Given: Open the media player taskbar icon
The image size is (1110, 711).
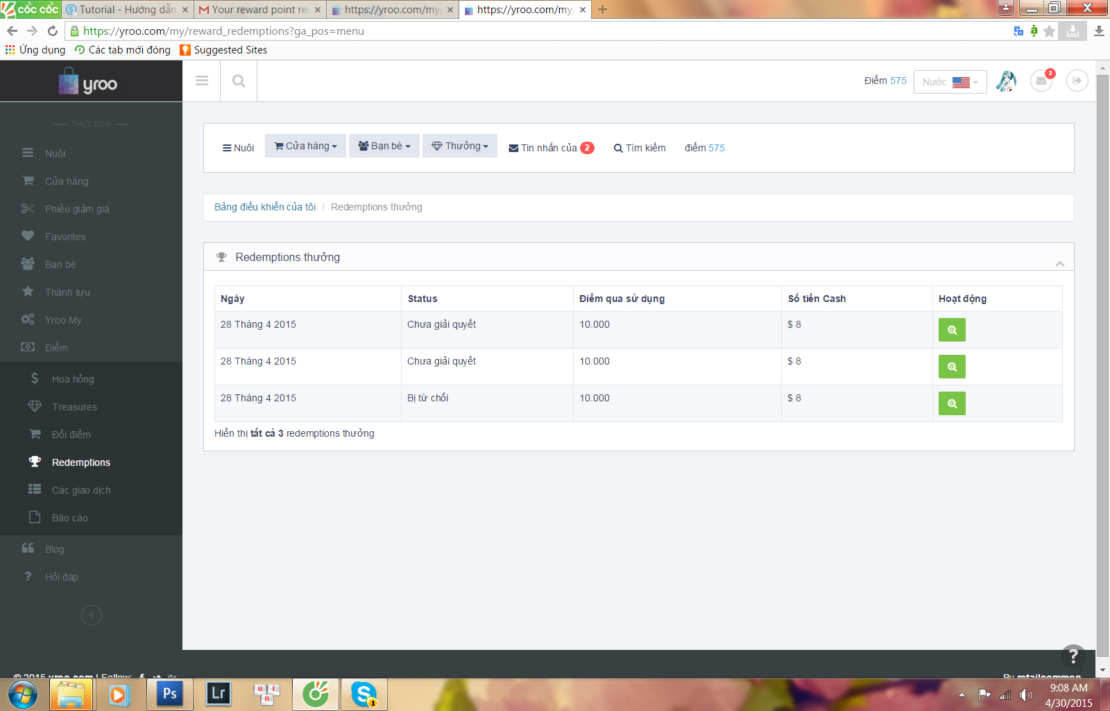Looking at the screenshot, I should point(118,694).
